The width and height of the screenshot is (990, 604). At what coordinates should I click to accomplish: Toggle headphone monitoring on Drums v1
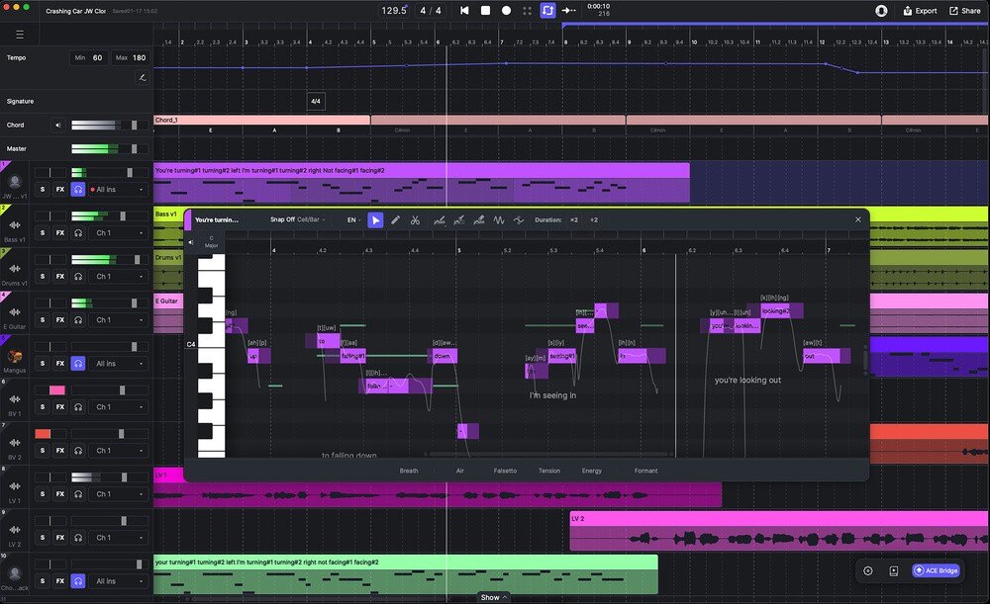77,276
